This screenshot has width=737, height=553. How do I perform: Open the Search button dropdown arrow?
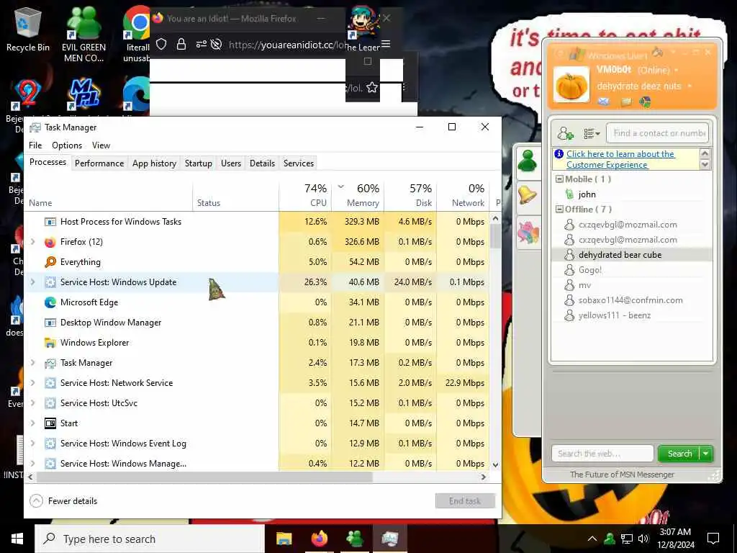(706, 454)
